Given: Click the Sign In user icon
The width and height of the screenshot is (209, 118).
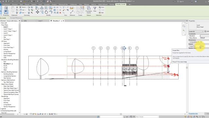Looking at the screenshot, I should point(178,1).
